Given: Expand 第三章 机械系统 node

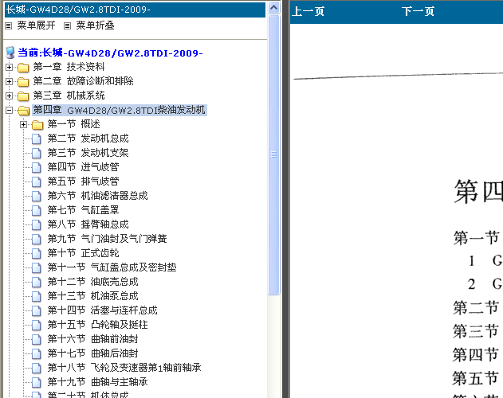Looking at the screenshot, I should point(9,96).
